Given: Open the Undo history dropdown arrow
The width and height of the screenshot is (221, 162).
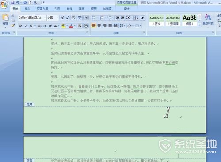Looking at the screenshot, I should [21, 2].
